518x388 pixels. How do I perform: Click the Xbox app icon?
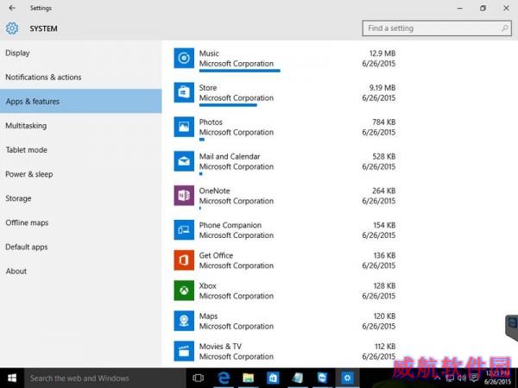point(184,291)
